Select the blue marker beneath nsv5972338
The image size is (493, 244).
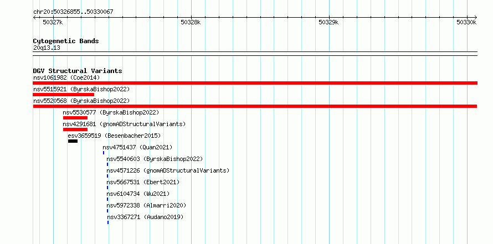107,211
